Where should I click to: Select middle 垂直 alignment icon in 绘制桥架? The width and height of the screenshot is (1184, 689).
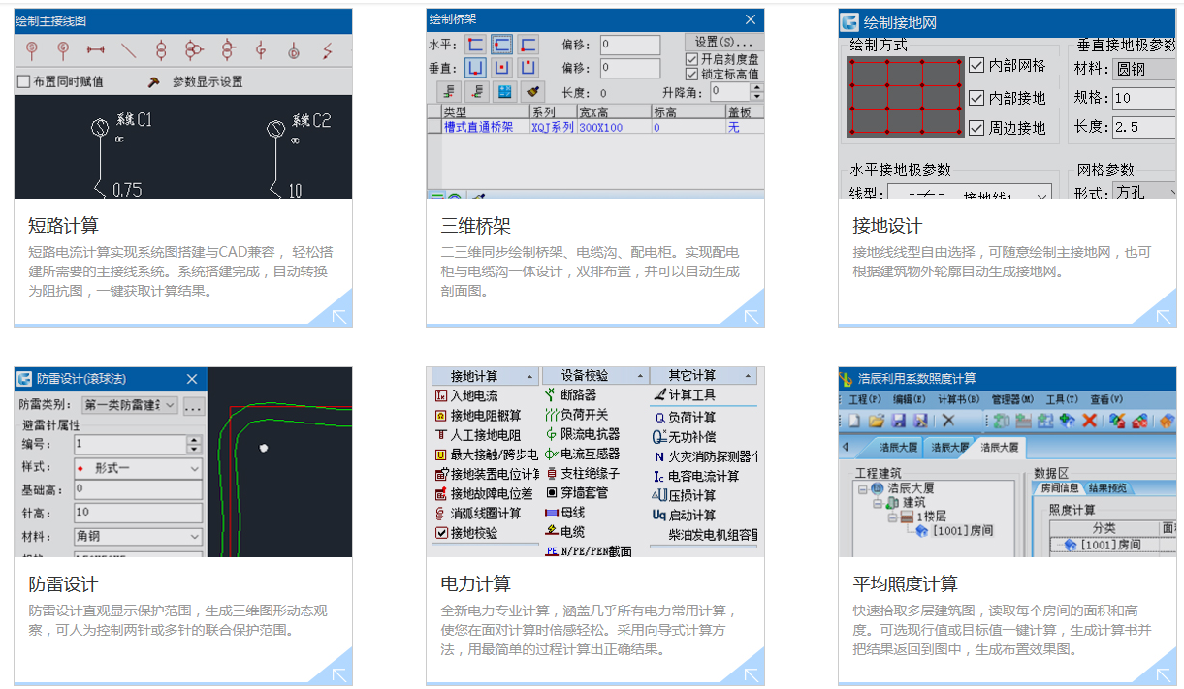(x=501, y=68)
